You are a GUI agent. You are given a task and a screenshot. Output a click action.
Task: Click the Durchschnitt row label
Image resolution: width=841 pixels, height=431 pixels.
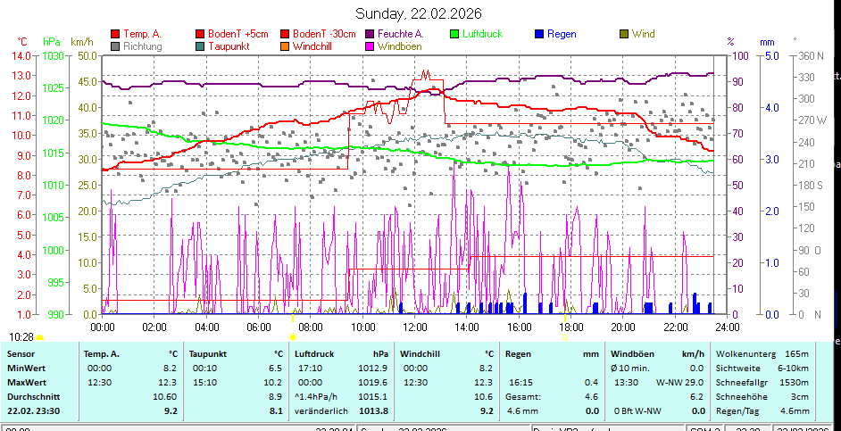pos(32,396)
